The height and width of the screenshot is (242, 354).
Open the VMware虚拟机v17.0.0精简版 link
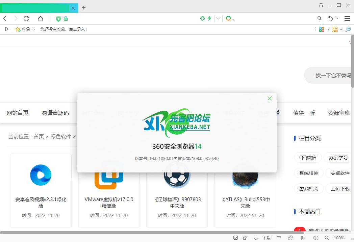(109, 202)
